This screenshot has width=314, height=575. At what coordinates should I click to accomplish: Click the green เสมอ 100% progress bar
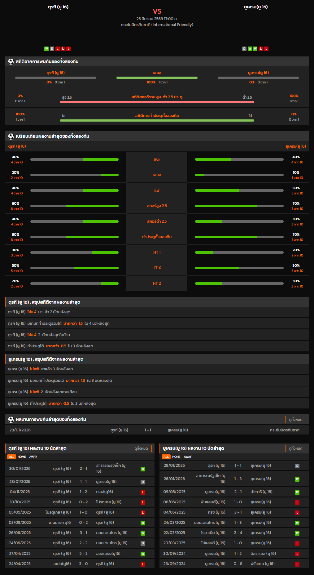(x=157, y=78)
